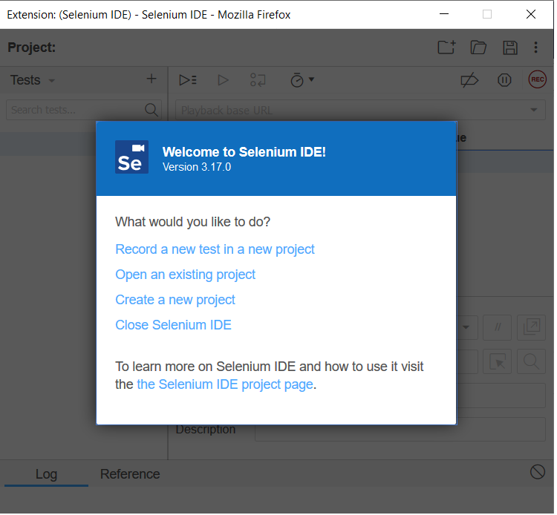Switch to the Reference tab
The image size is (557, 515).
(130, 474)
